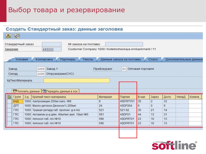Click the second toolbar icon with documents
Image resolution: width=206 pixels, height=154 pixels.
(17, 36)
